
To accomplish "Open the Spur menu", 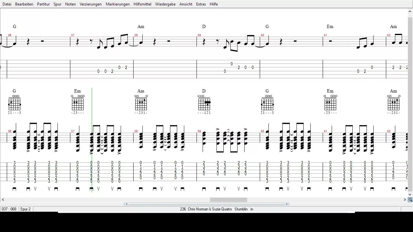I will pyautogui.click(x=57, y=4).
